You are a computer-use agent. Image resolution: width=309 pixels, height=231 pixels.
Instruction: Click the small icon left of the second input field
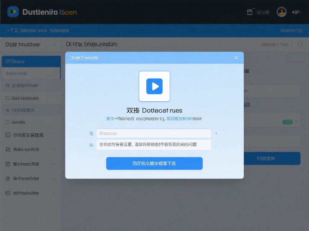(x=91, y=145)
